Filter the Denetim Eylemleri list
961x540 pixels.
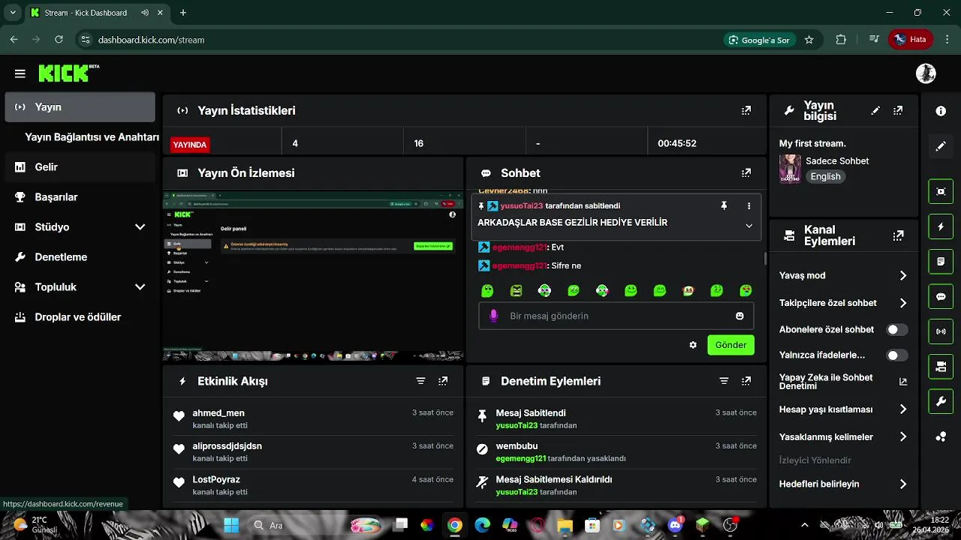click(724, 381)
